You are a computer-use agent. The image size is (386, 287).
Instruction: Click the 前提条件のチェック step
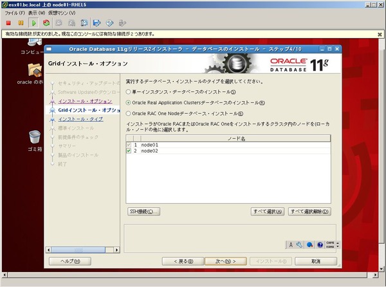pyautogui.click(x=78, y=137)
